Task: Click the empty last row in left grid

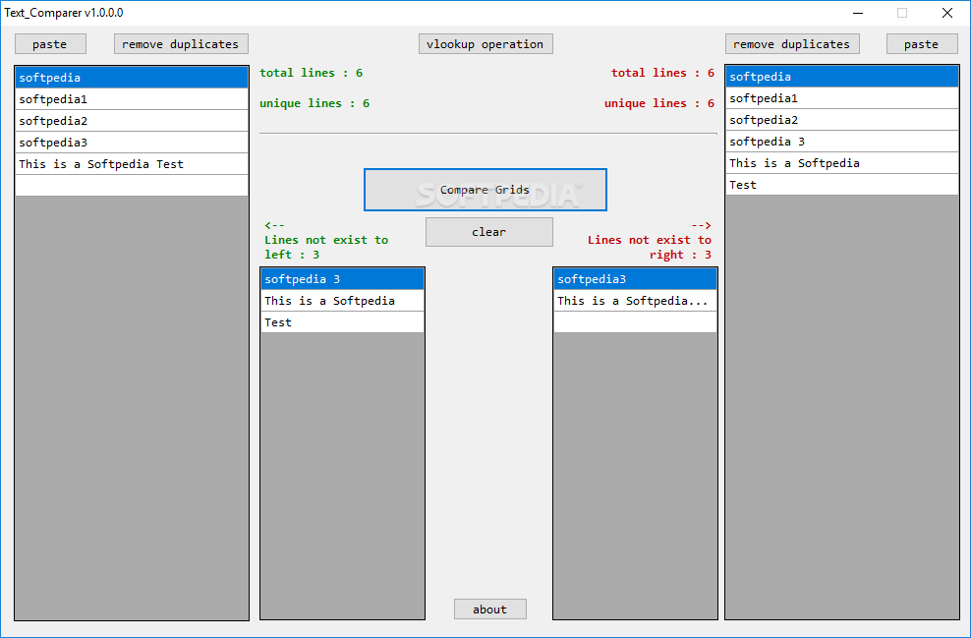Action: click(132, 186)
